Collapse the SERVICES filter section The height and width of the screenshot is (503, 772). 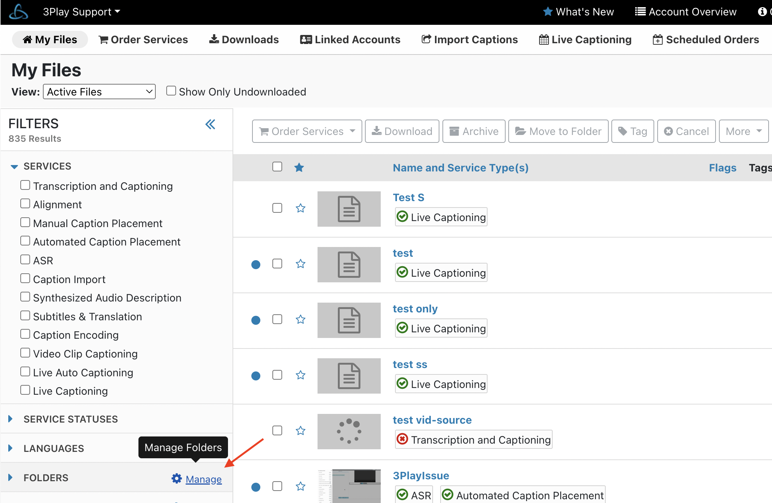click(x=14, y=167)
